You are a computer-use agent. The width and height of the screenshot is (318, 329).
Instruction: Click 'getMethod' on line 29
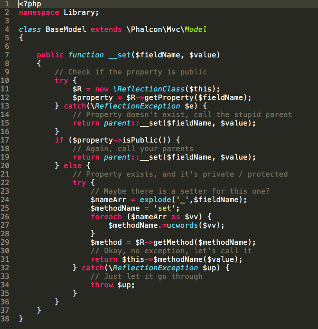pyautogui.click(x=174, y=242)
